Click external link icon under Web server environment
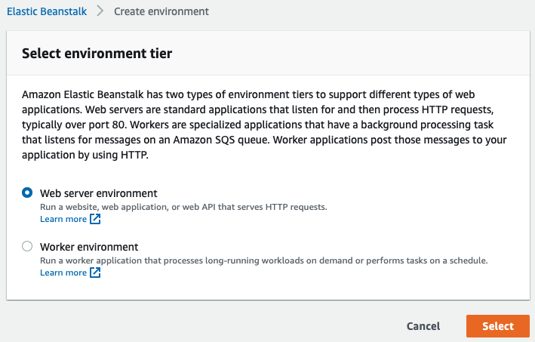Screen dimensions: 535x342 [95, 219]
